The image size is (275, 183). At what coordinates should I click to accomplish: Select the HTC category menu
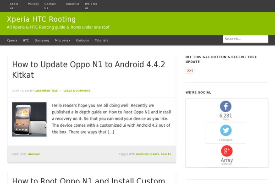[x=26, y=40]
